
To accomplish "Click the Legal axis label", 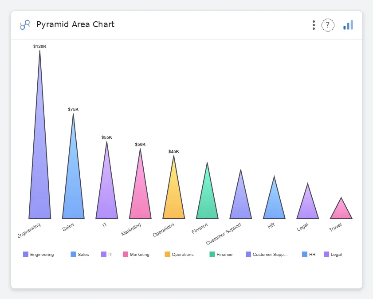I will [x=302, y=227].
